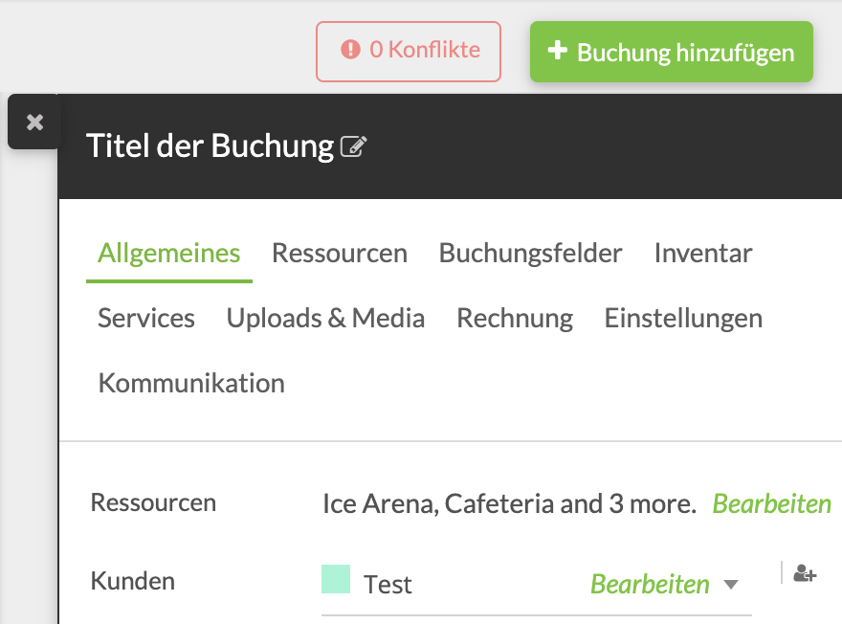
Task: Click the plus icon in Buchung hinzufügen
Action: (x=557, y=51)
